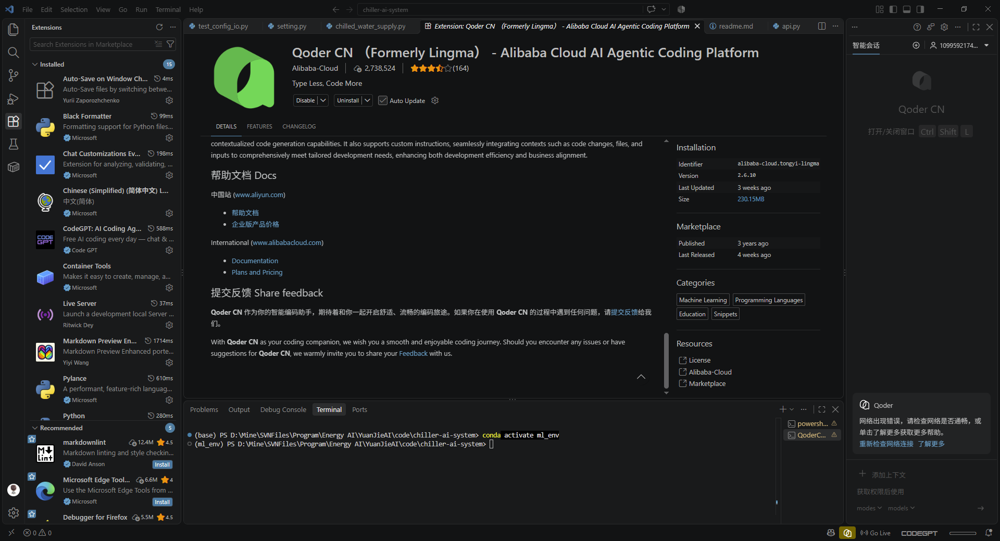The width and height of the screenshot is (1000, 541).
Task: Toggle secondary side bar visibility
Action: (x=920, y=9)
